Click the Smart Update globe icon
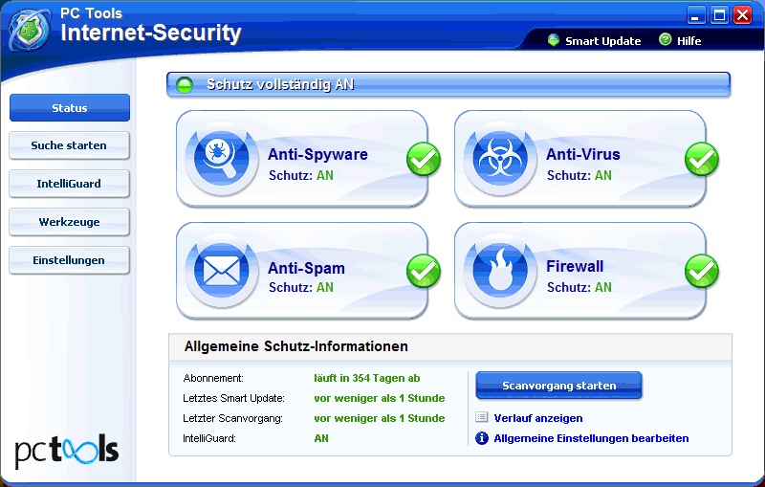The width and height of the screenshot is (765, 487). tap(554, 40)
